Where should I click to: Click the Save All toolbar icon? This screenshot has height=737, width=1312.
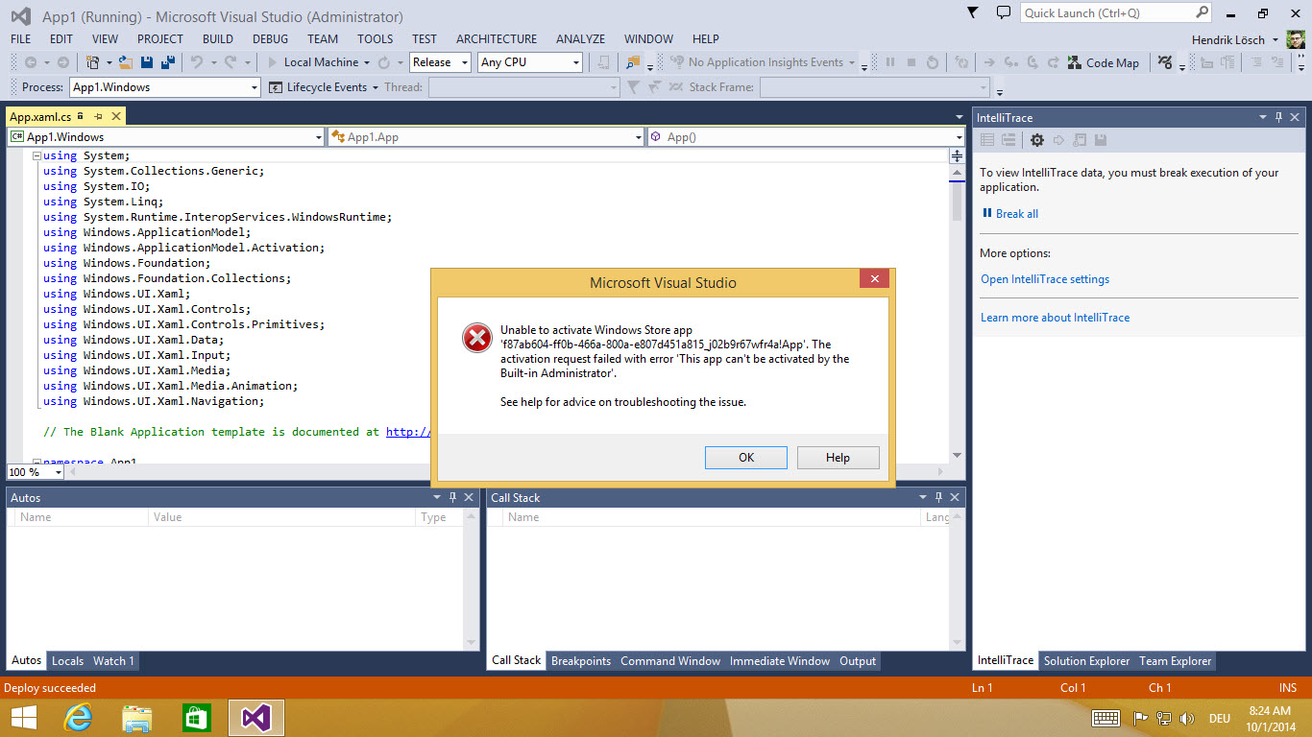pyautogui.click(x=168, y=62)
